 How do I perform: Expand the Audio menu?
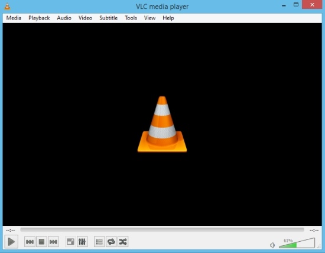click(64, 18)
